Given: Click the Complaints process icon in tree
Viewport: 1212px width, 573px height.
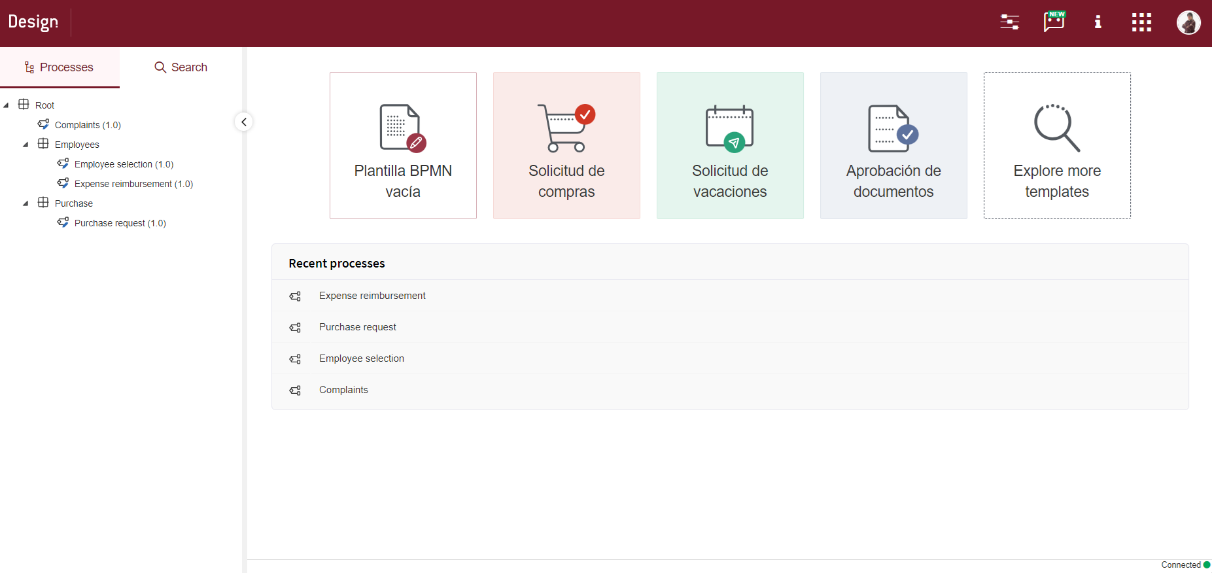Looking at the screenshot, I should (43, 124).
